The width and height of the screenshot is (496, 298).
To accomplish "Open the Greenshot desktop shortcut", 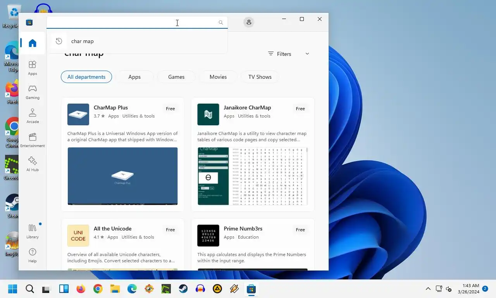I will pos(12,168).
